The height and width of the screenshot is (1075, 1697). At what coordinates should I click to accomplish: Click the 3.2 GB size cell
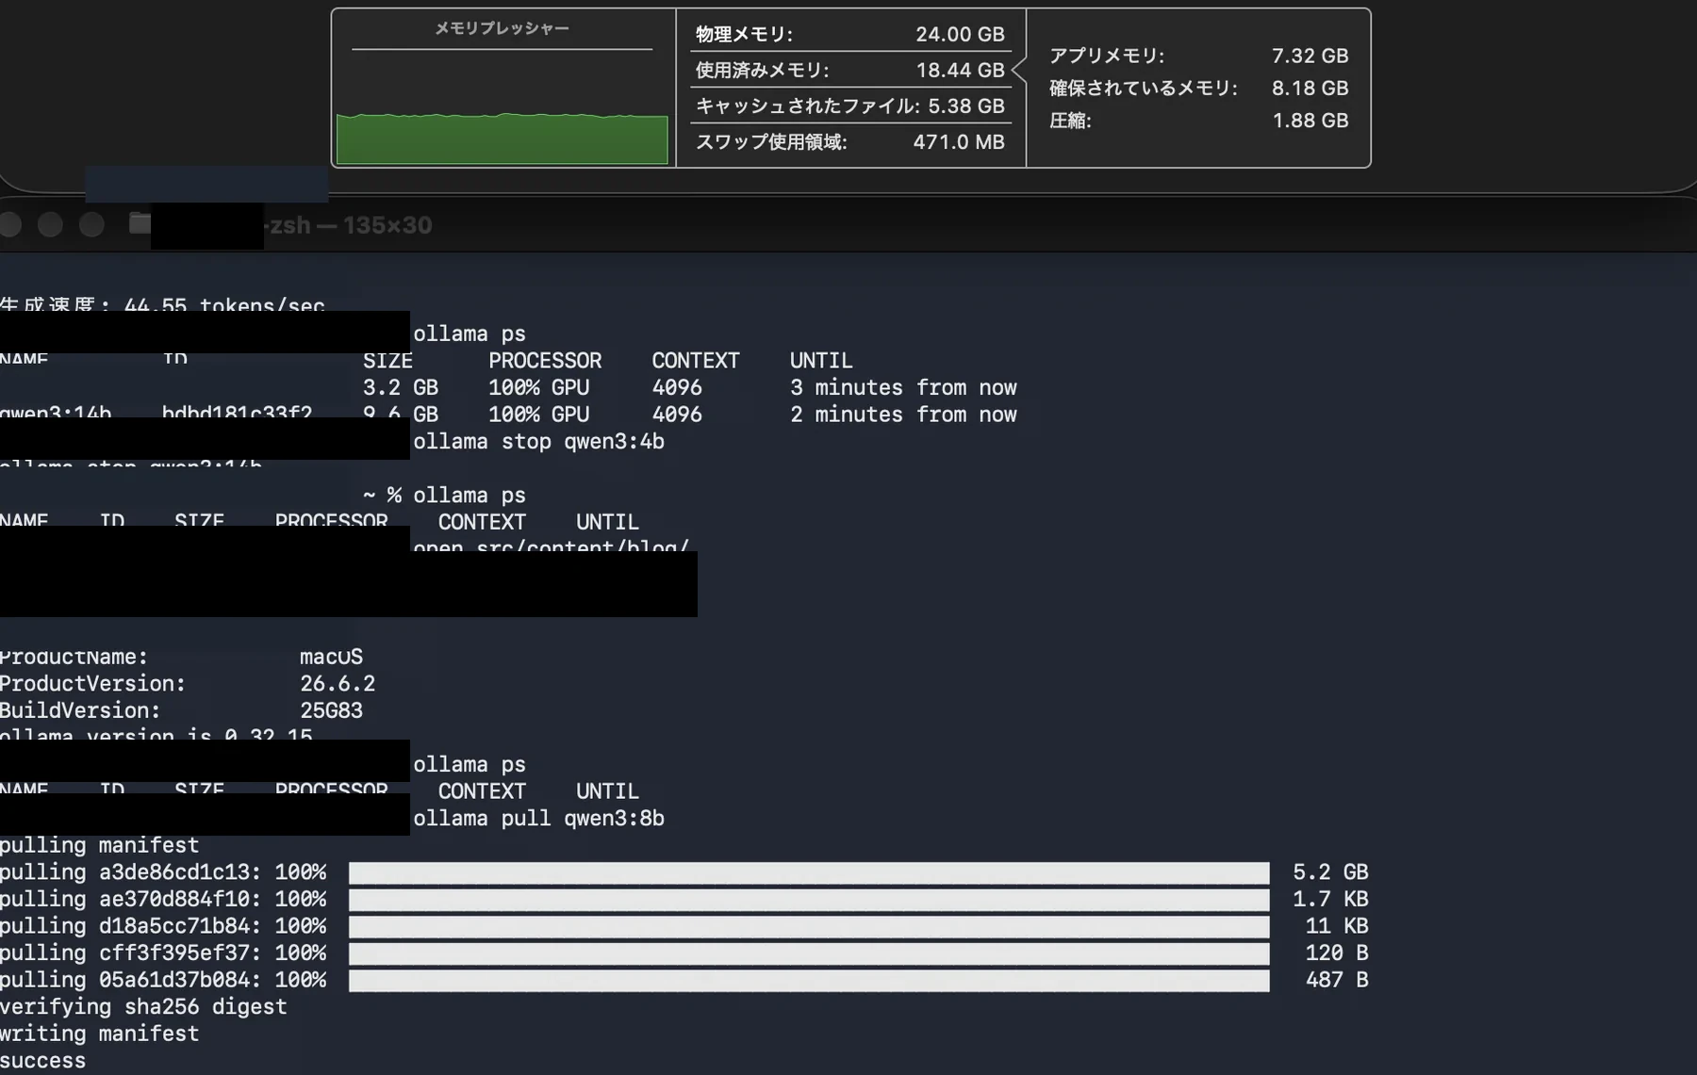(x=400, y=388)
